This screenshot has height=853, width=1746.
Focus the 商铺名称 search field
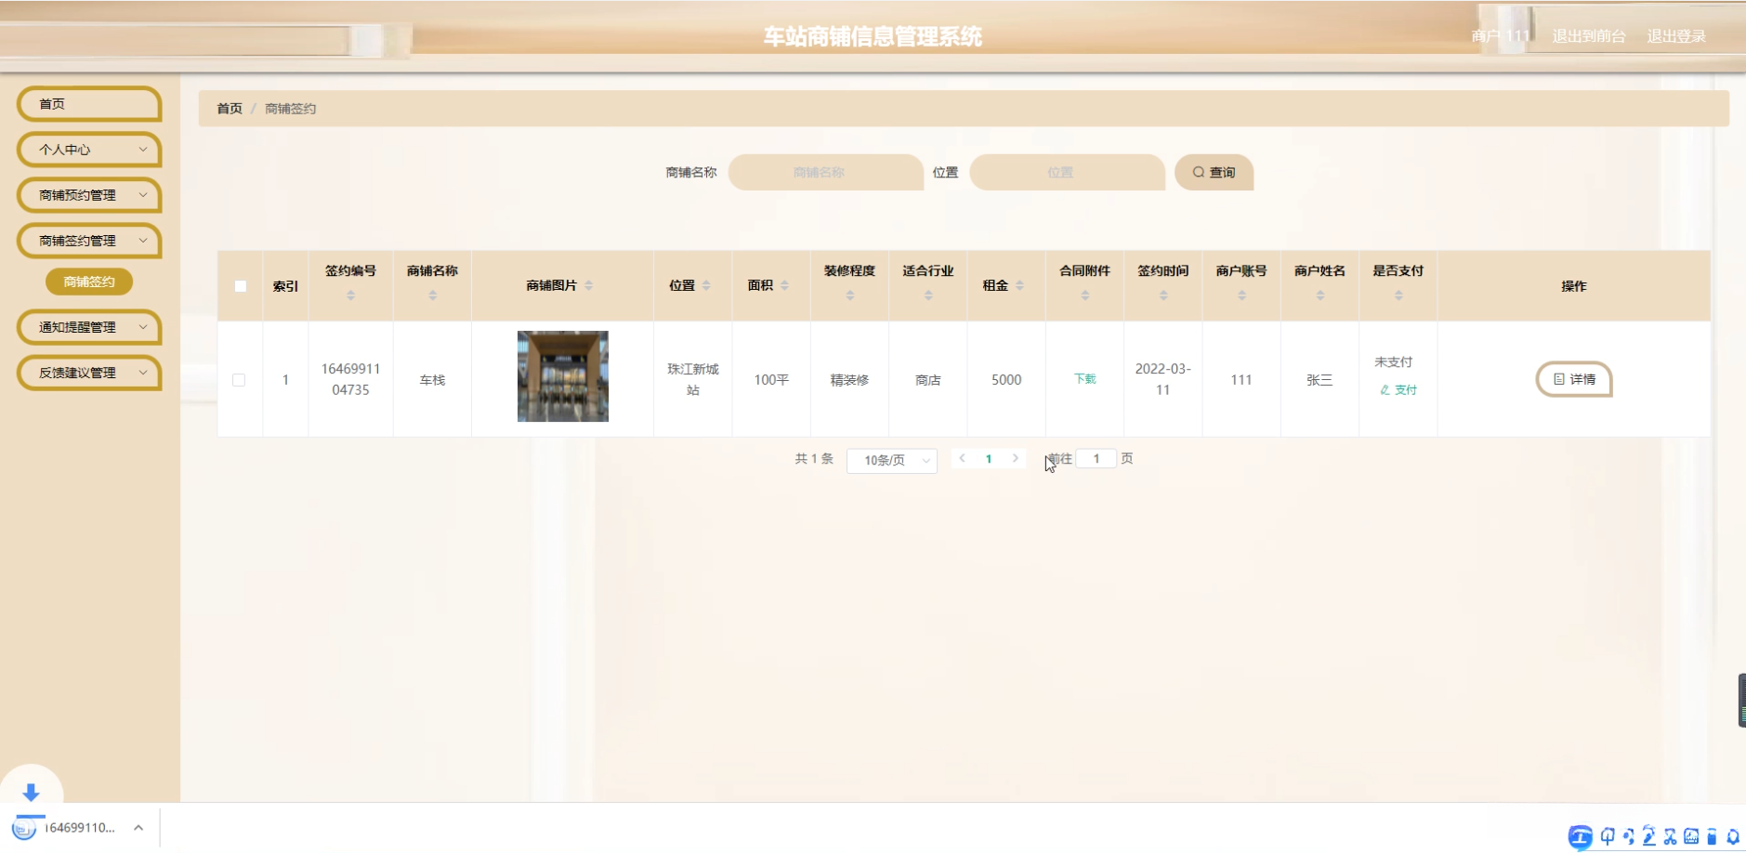coord(825,172)
